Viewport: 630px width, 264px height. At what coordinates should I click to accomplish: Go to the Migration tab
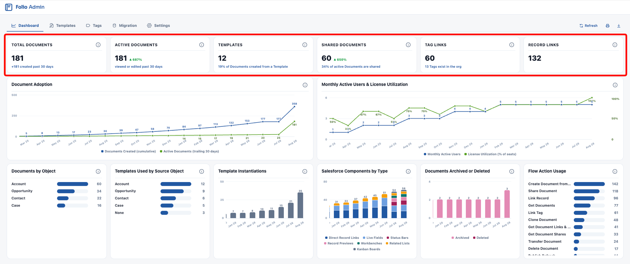(125, 26)
